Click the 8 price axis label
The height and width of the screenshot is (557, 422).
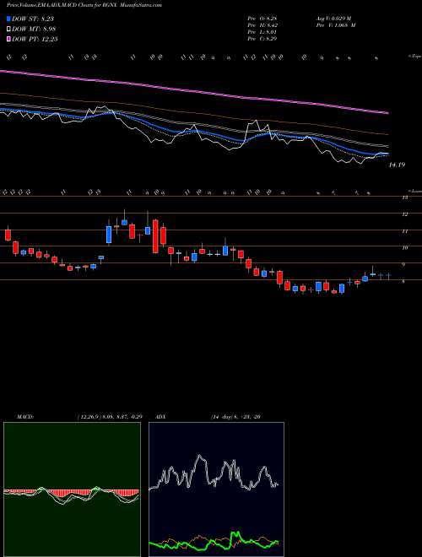pyautogui.click(x=403, y=281)
